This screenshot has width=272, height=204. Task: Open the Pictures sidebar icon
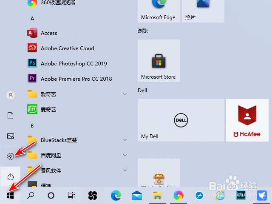pos(10,136)
